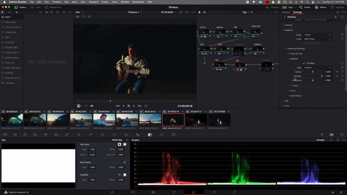Adjust the Halation Radius slider

(313, 72)
